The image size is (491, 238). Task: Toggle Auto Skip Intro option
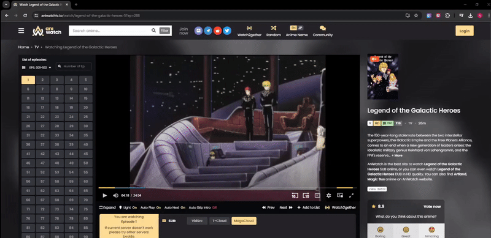pyautogui.click(x=203, y=207)
